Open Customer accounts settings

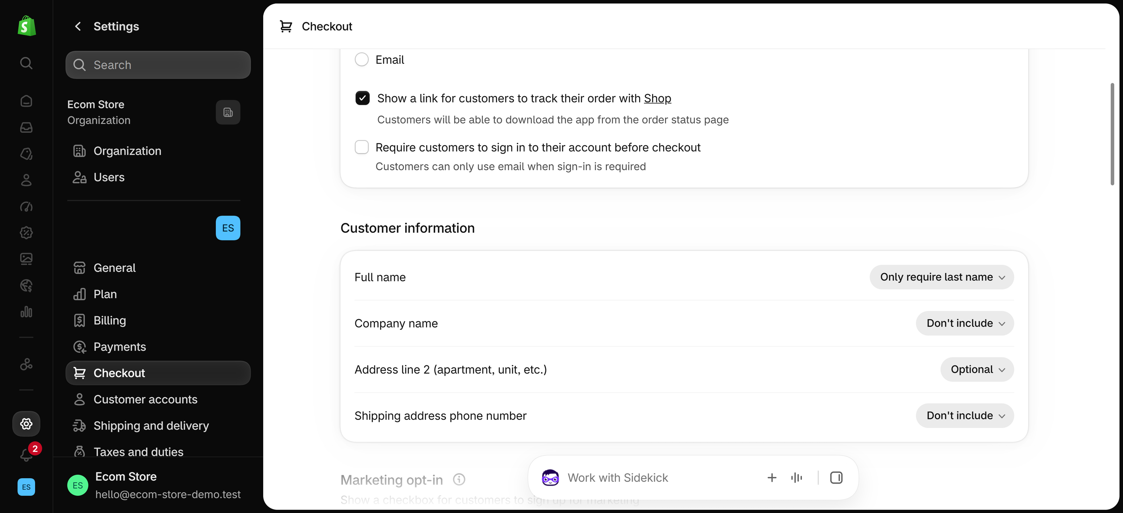[158, 400]
